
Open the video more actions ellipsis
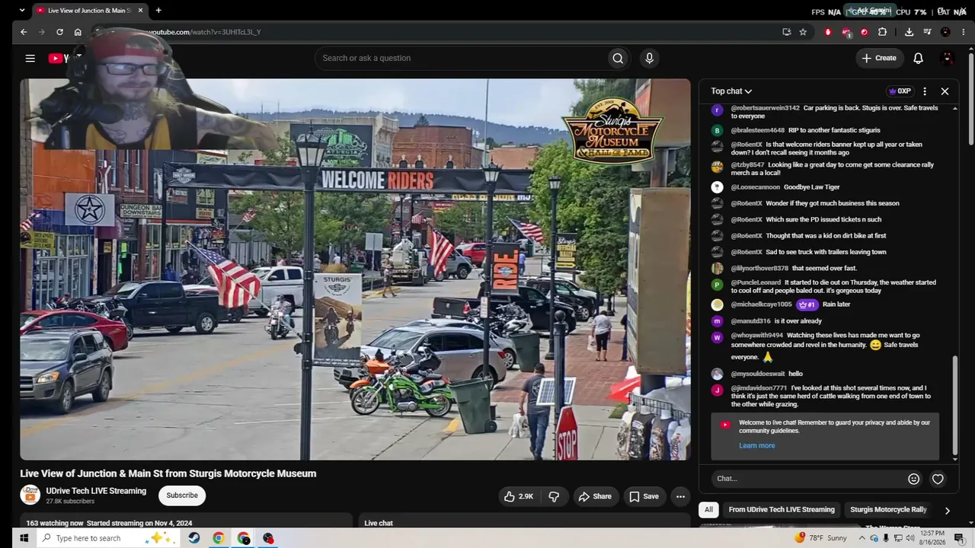[x=680, y=496]
